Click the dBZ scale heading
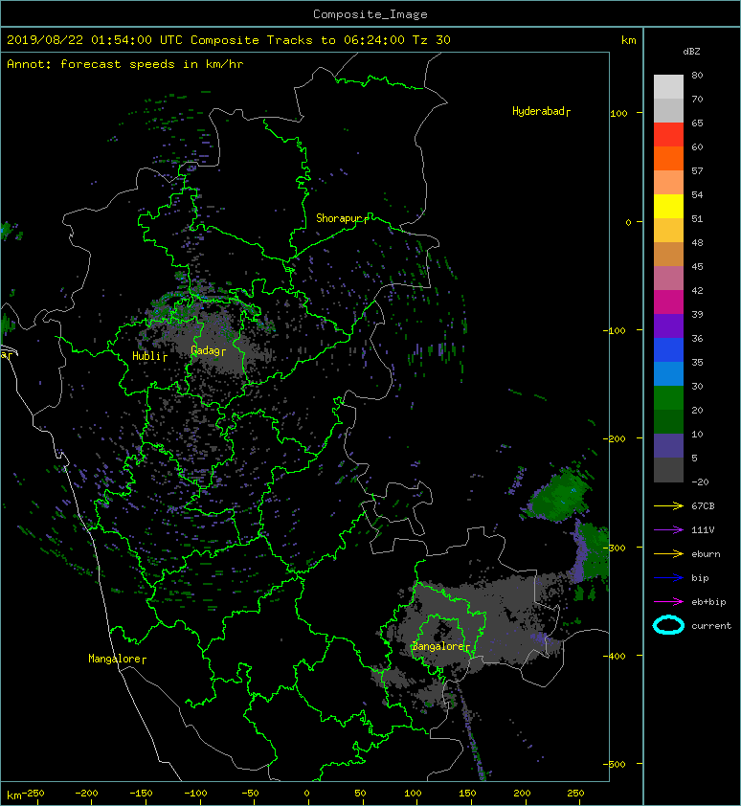Screen dimensions: 741x806 (x=691, y=52)
